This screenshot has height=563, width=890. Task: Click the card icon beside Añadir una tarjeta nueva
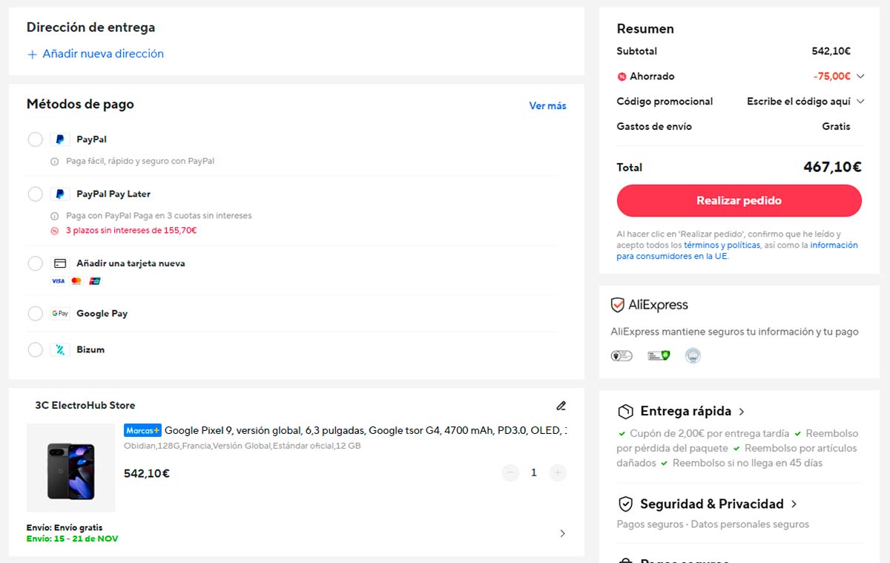pyautogui.click(x=59, y=263)
